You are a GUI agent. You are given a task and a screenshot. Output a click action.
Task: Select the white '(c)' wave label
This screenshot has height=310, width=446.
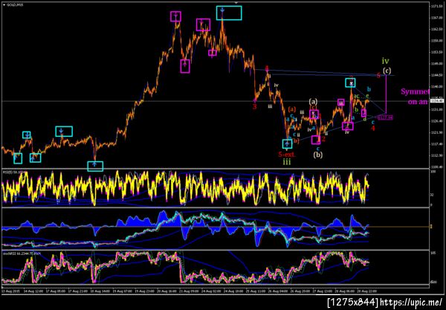387,70
